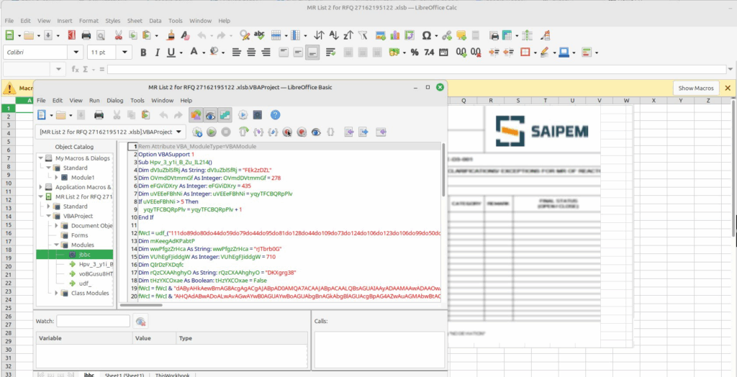Toggle Bold formatting in Calc

tap(143, 53)
